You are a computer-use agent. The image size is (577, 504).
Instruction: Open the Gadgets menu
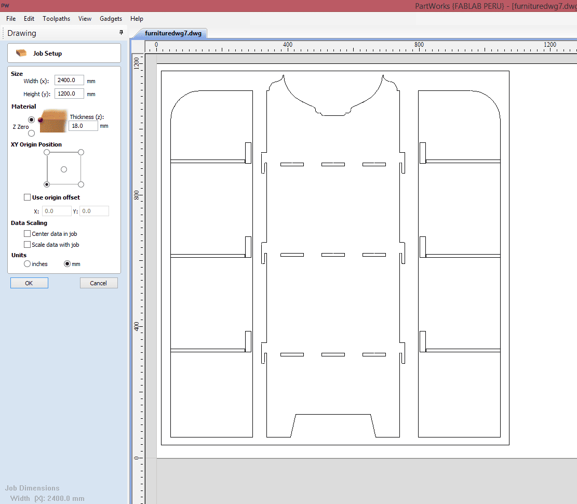[111, 18]
